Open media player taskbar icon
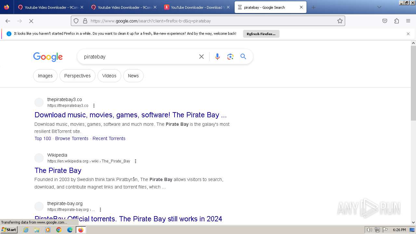 48,230
